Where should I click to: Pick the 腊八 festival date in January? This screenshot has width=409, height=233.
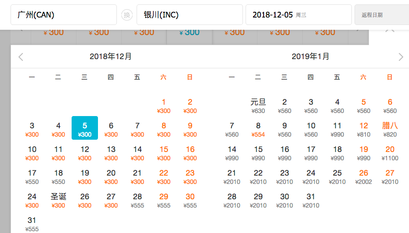click(x=390, y=129)
